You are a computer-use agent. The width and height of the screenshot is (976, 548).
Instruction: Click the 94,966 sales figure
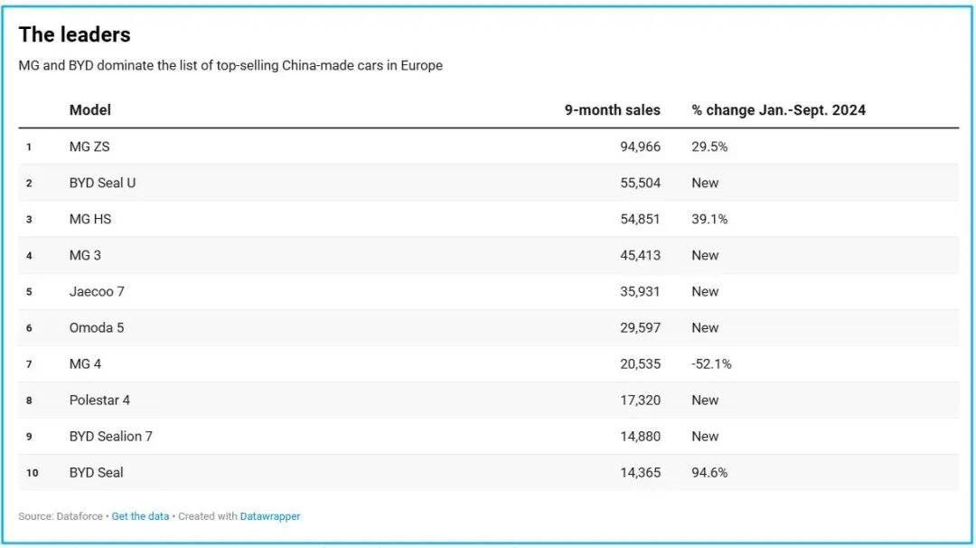(x=640, y=146)
